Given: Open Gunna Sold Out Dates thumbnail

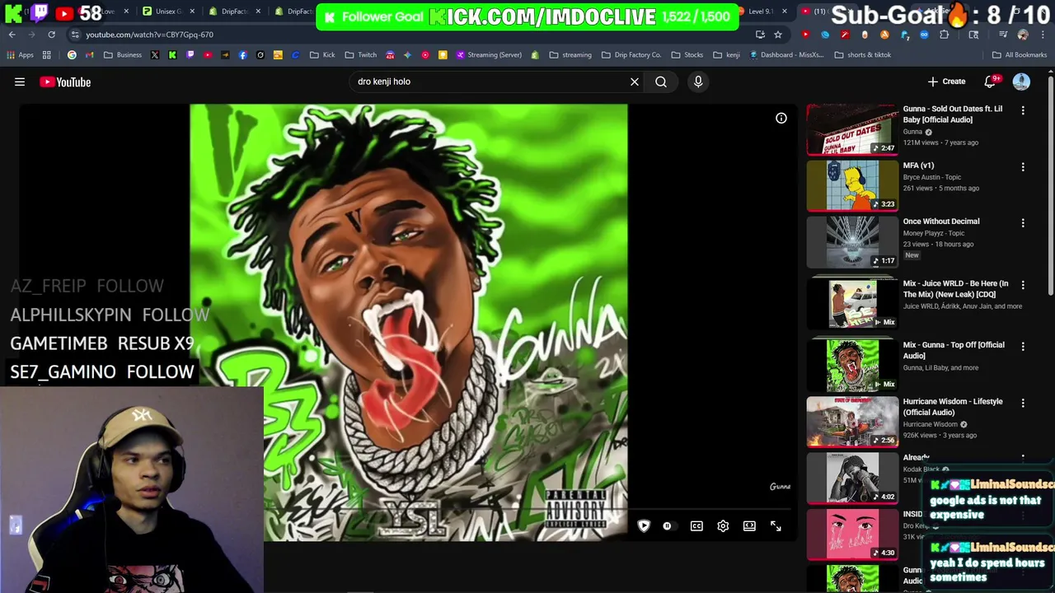Looking at the screenshot, I should point(852,129).
